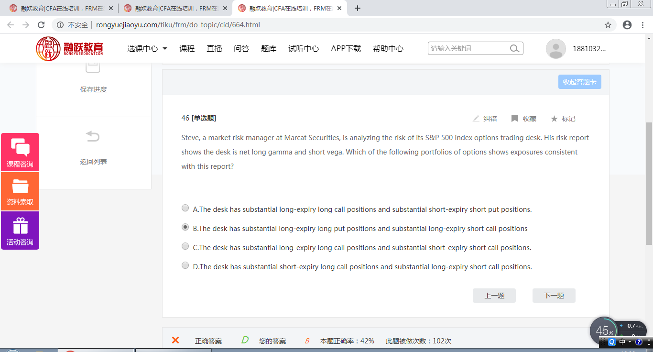Open activity consultation gift icon (活动咨询)
This screenshot has height=352, width=653.
[20, 231]
